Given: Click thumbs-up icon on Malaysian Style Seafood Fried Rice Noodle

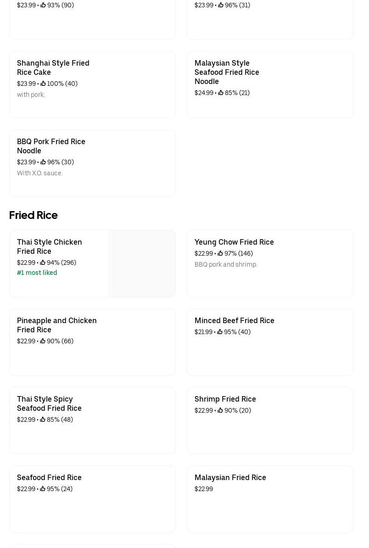Looking at the screenshot, I should [x=221, y=93].
